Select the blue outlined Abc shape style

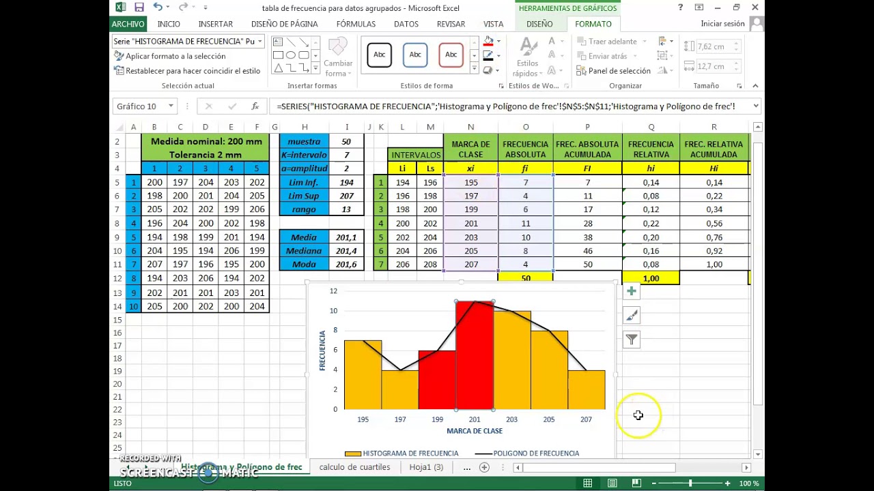pos(415,55)
